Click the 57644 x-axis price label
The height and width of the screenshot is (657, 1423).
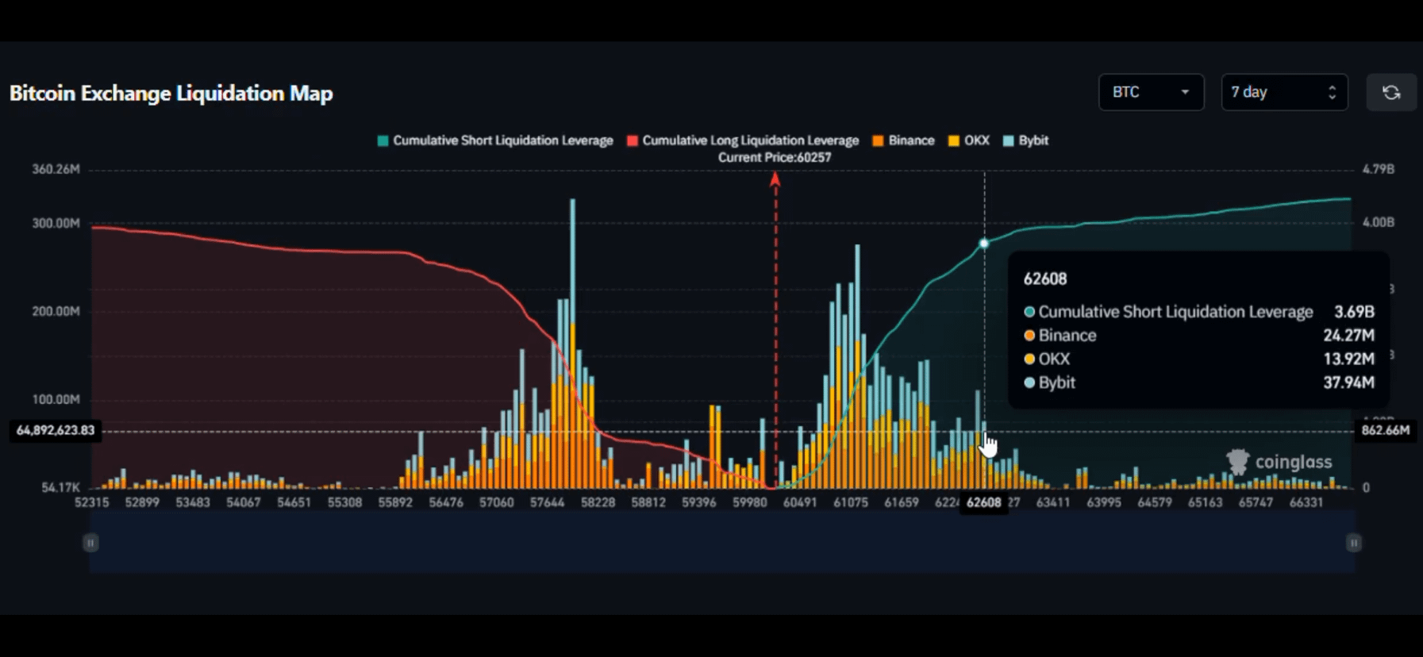pyautogui.click(x=547, y=502)
